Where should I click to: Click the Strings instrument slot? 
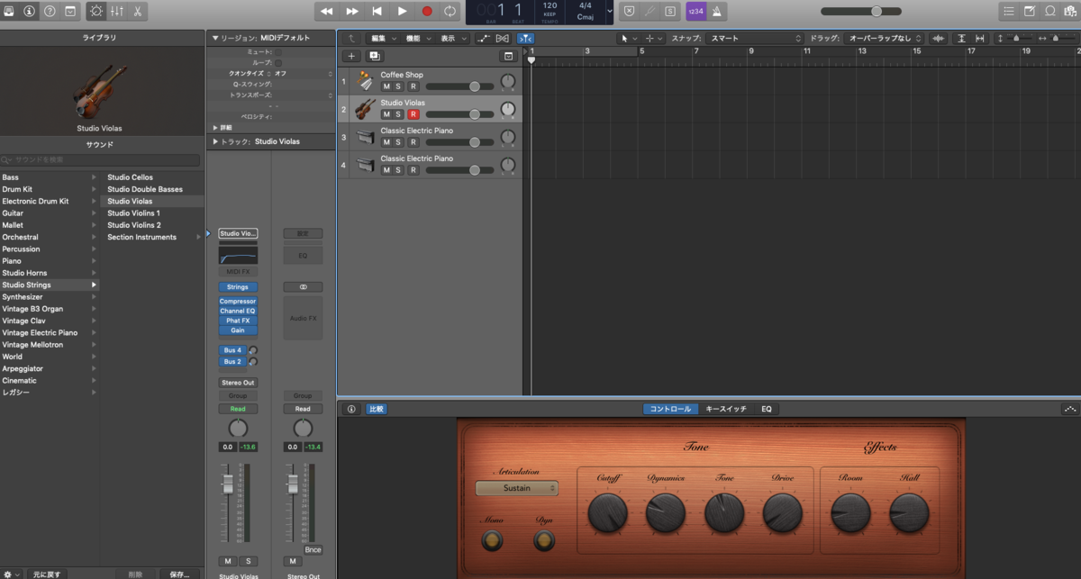coord(238,287)
